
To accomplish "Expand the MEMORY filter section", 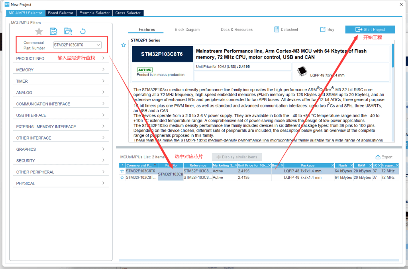I will pos(61,70).
